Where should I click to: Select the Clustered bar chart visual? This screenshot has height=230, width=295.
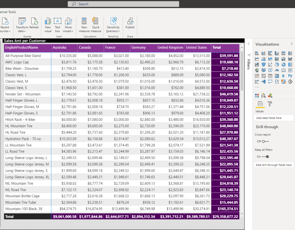click(x=270, y=53)
